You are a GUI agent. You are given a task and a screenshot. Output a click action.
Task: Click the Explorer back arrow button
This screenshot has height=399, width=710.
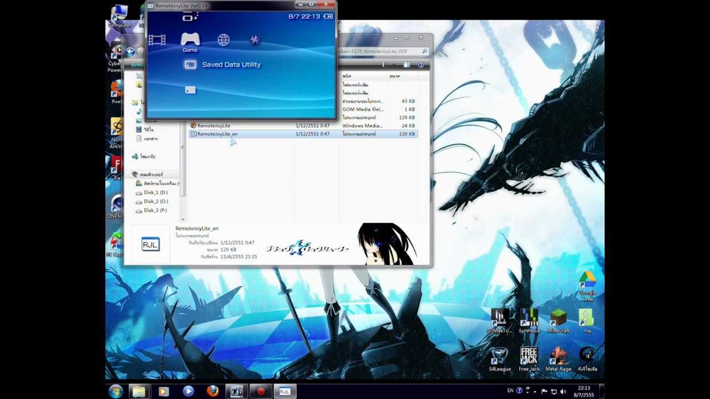(x=130, y=52)
